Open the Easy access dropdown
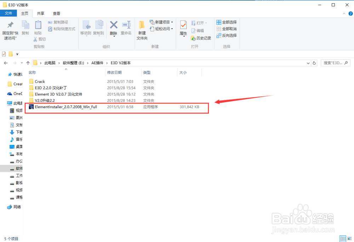The image size is (354, 242). coord(161,29)
